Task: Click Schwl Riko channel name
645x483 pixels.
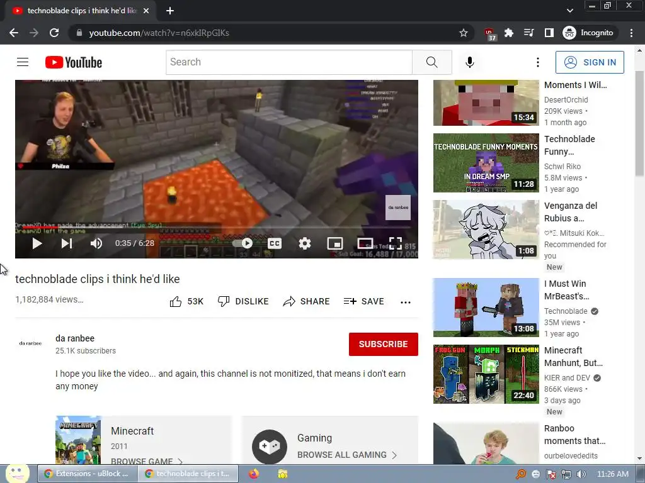Action: coord(562,166)
